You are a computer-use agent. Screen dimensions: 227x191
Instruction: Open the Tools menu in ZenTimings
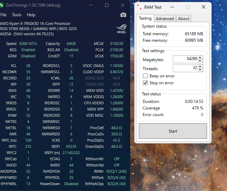[17, 15]
